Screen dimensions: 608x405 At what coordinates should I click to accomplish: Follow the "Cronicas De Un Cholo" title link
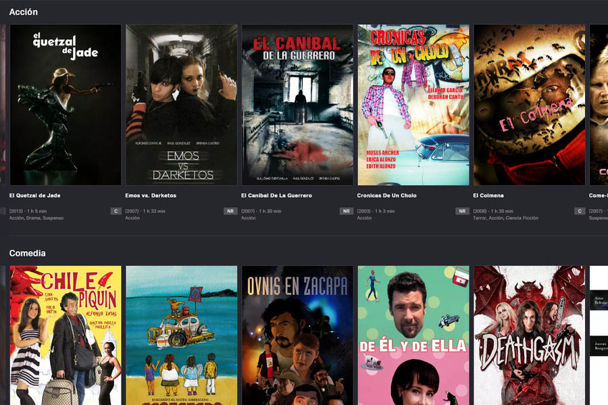386,195
